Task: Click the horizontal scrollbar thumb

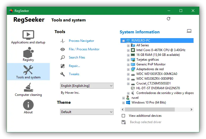Action: (150, 109)
